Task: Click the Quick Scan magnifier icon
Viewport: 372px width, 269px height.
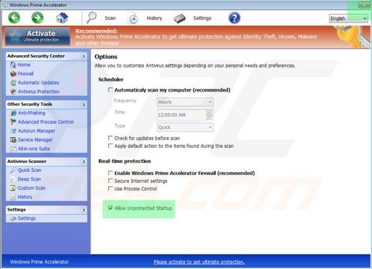Action: [13, 170]
